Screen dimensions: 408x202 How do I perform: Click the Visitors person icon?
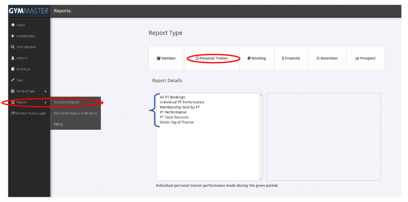[x=13, y=58]
